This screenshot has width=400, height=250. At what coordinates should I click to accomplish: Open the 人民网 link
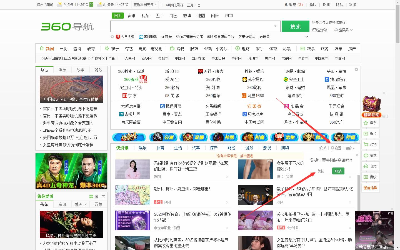coord(130,58)
